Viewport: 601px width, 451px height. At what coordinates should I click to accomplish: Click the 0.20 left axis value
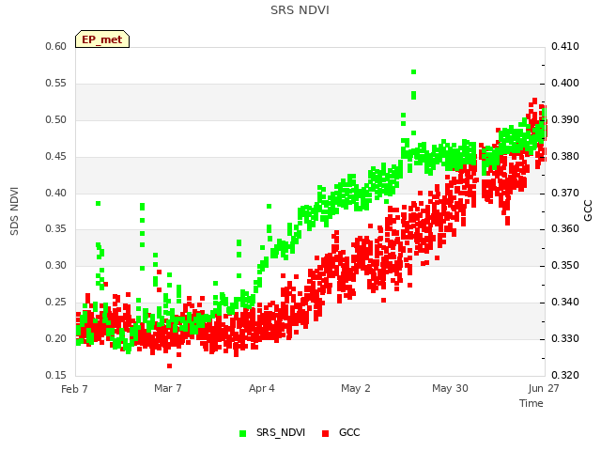click(x=55, y=338)
